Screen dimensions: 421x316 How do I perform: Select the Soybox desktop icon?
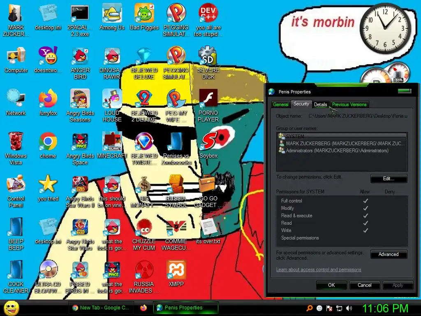[x=208, y=145]
